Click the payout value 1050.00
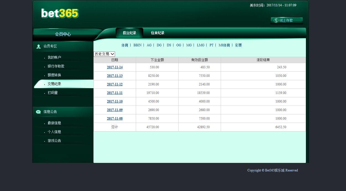Screen dimensions: 346x191 coord(281,76)
